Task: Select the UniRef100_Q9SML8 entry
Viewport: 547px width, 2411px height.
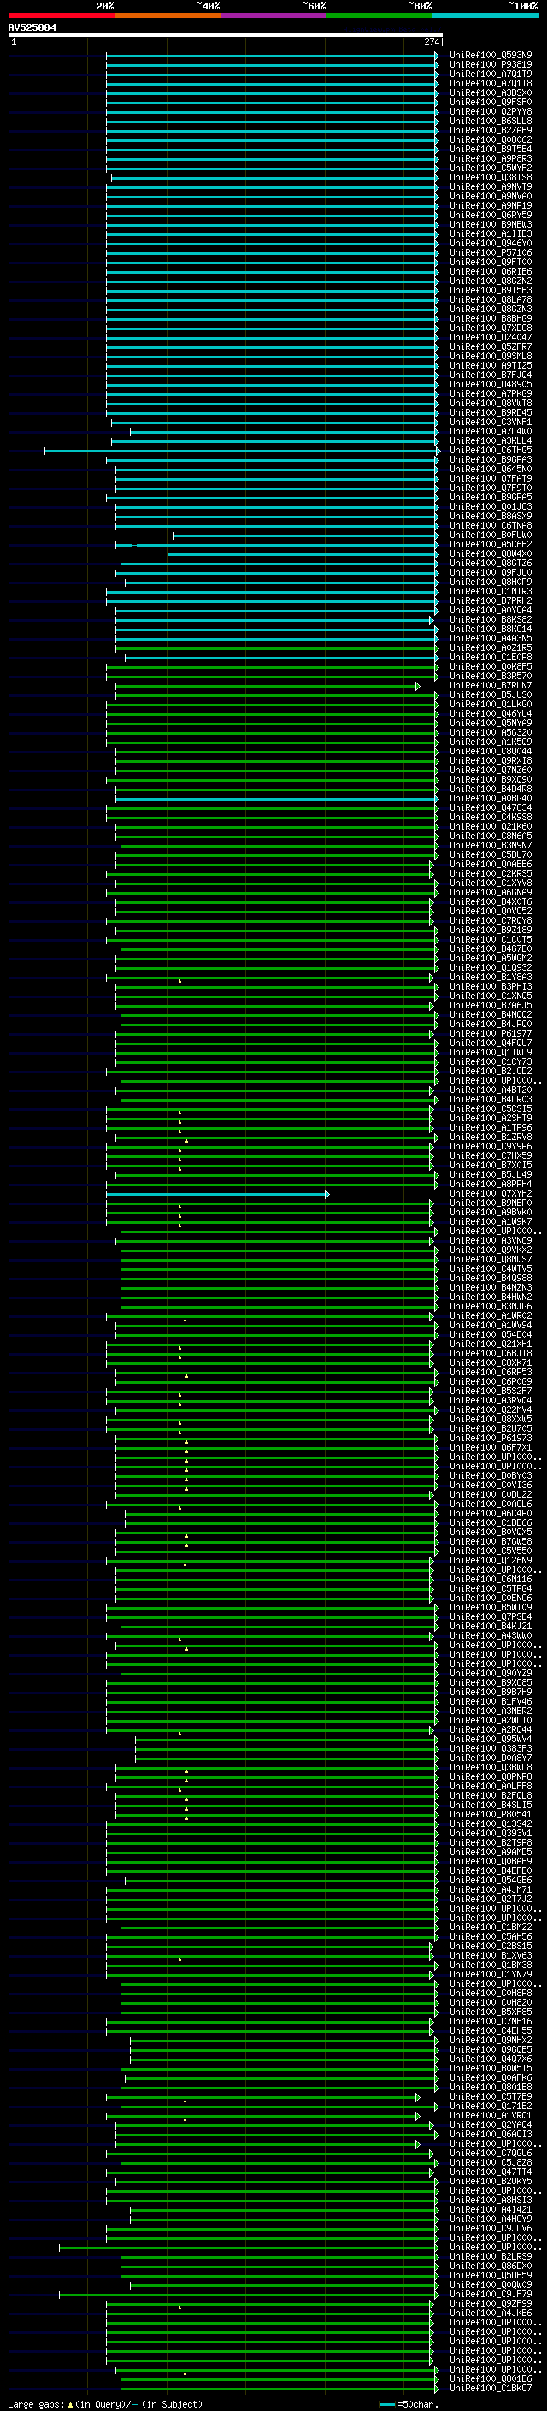Action: [491, 357]
